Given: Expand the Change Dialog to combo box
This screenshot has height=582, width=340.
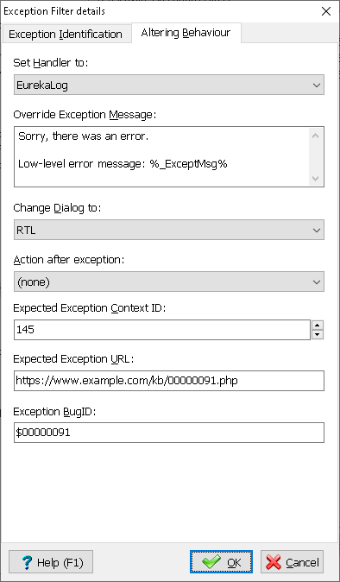Looking at the screenshot, I should 169,230.
